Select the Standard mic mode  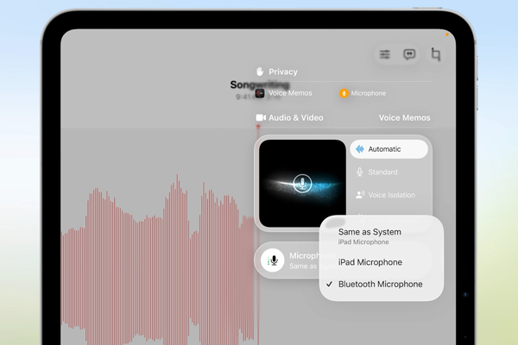pyautogui.click(x=388, y=172)
